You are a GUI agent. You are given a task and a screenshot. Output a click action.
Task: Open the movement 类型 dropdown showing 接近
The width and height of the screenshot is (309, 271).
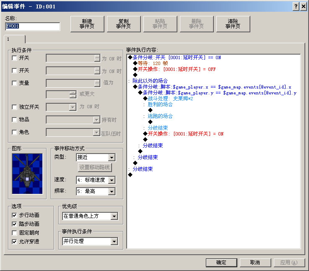pyautogui.click(x=112, y=157)
